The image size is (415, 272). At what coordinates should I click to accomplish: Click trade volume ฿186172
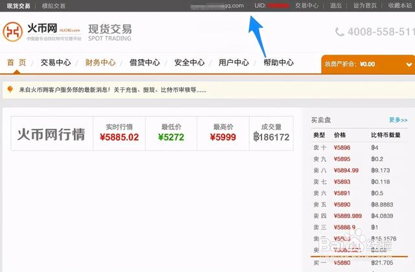coord(271,137)
